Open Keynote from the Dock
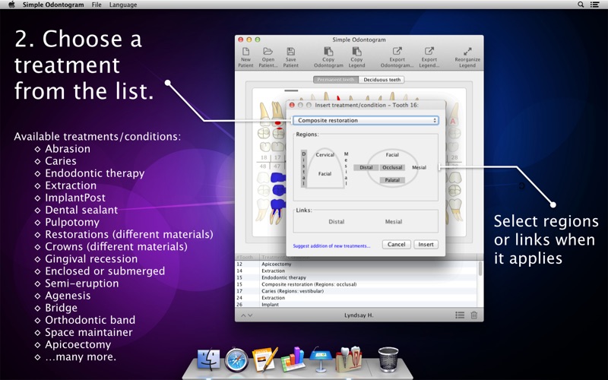The height and width of the screenshot is (380, 608). point(321,359)
